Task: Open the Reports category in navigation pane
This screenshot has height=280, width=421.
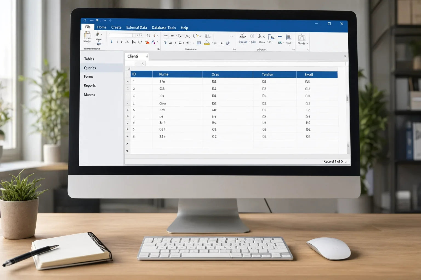Action: (90, 85)
